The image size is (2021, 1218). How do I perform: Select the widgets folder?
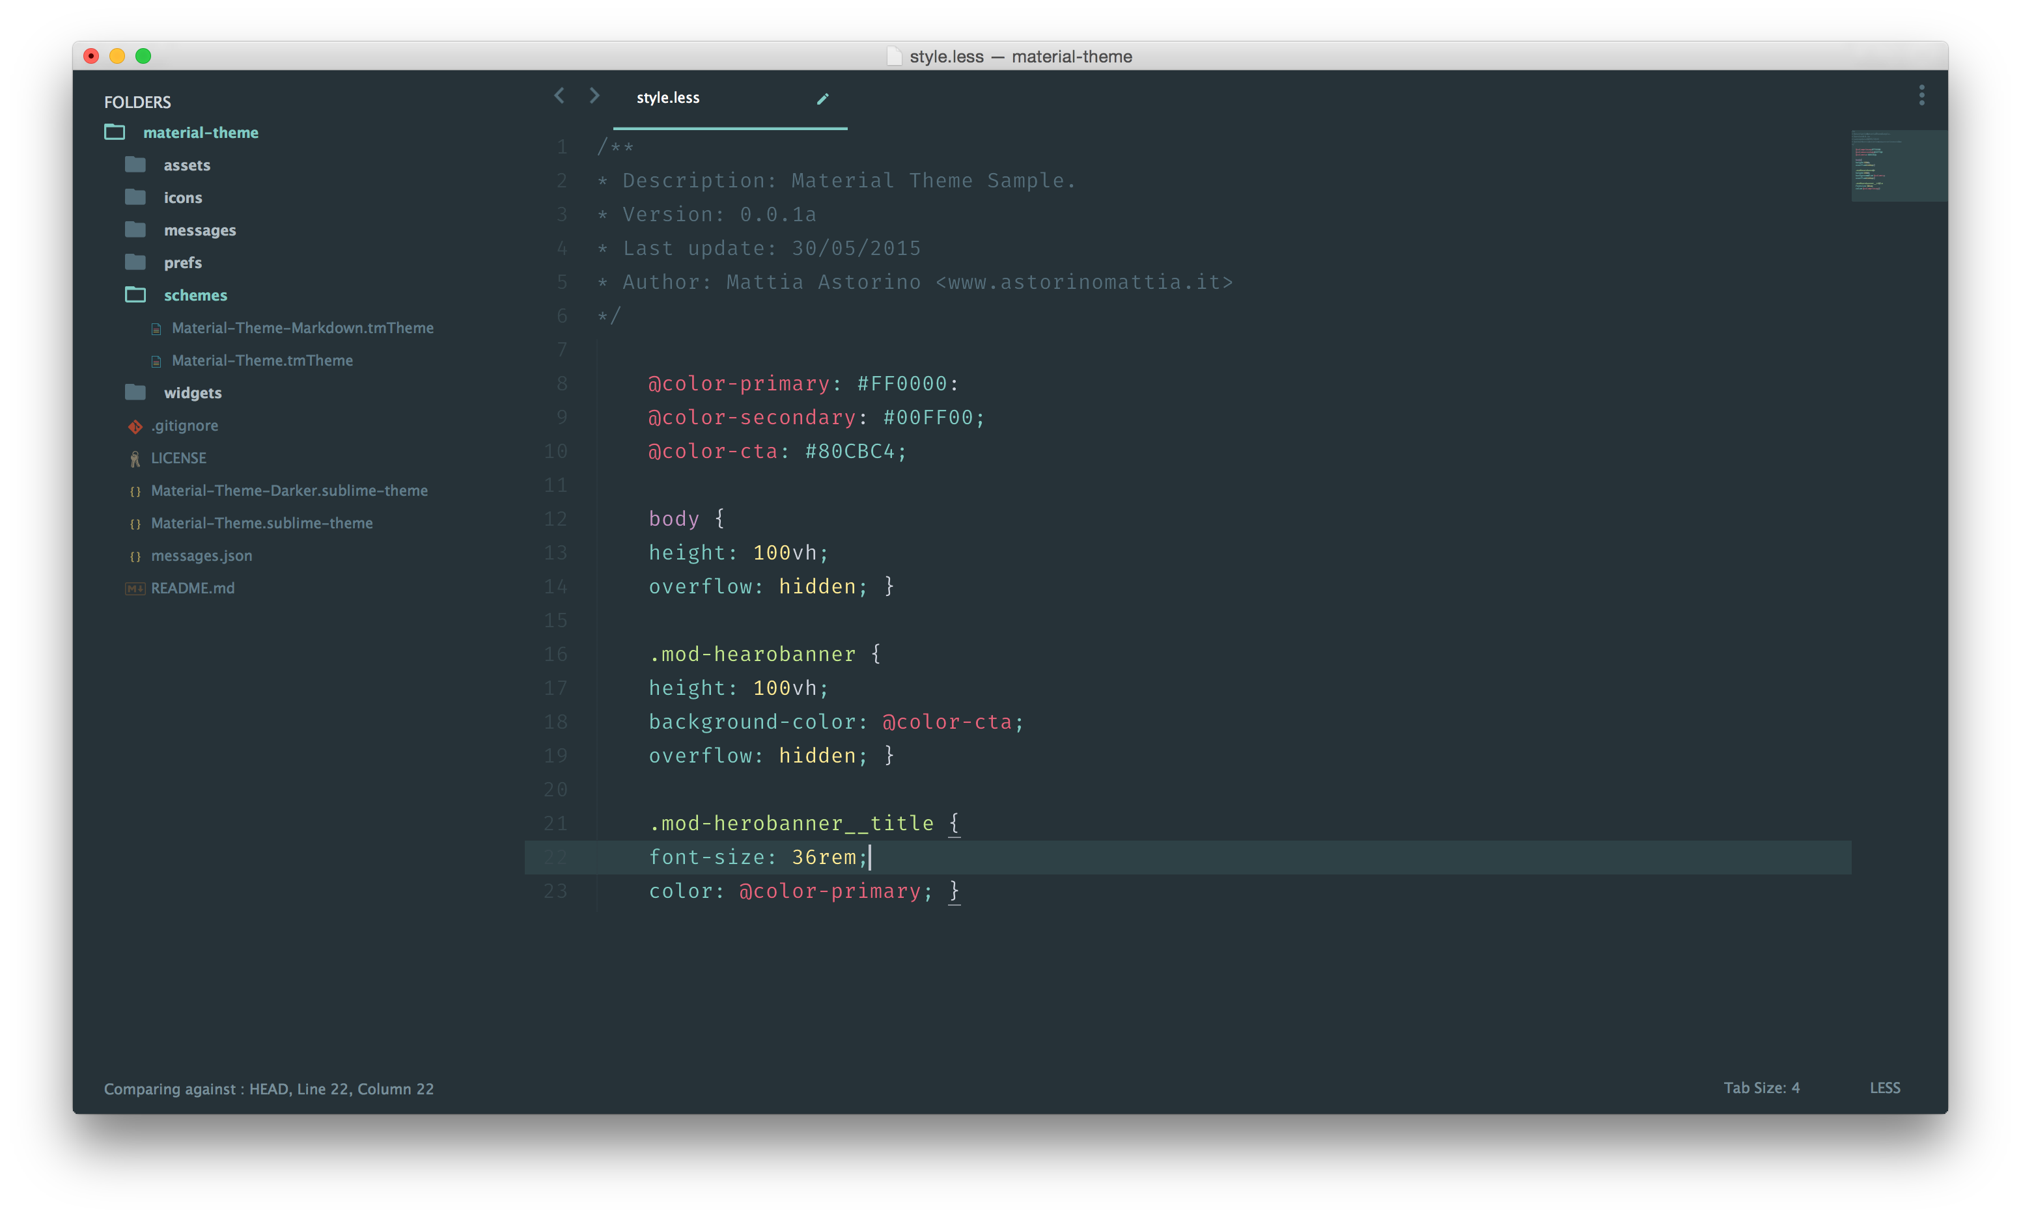coord(193,392)
